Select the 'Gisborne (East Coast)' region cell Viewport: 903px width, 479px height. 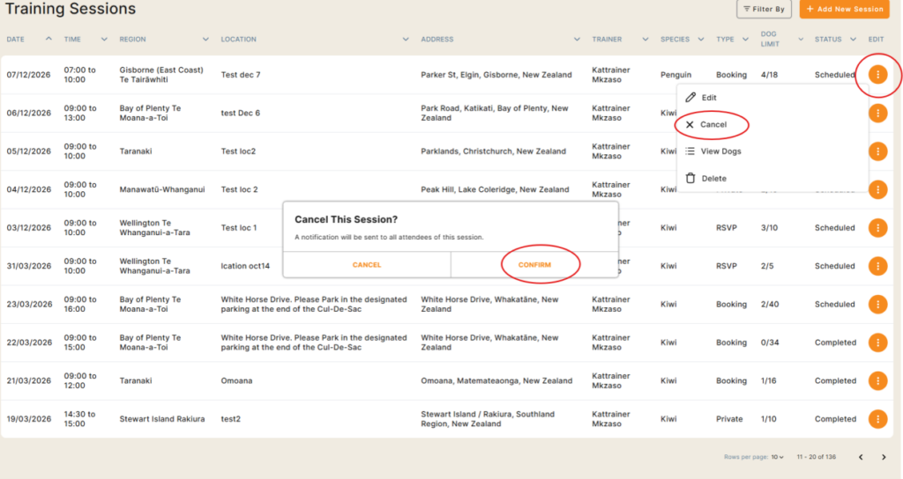pos(161,75)
